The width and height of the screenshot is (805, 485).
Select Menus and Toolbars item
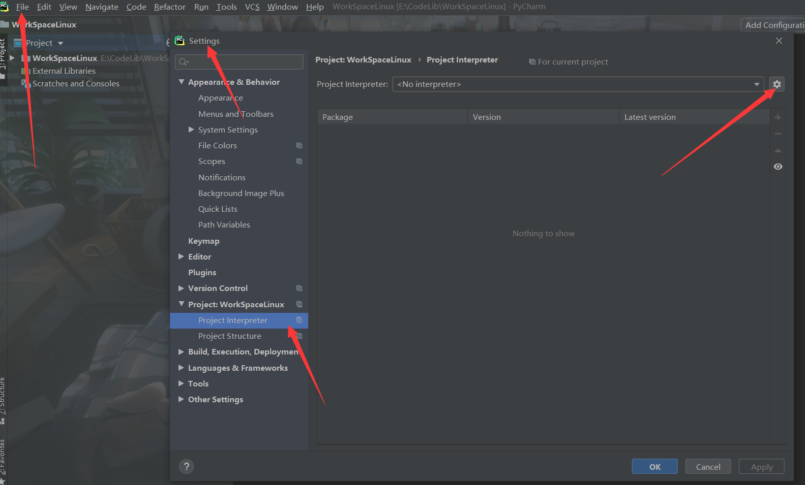236,114
